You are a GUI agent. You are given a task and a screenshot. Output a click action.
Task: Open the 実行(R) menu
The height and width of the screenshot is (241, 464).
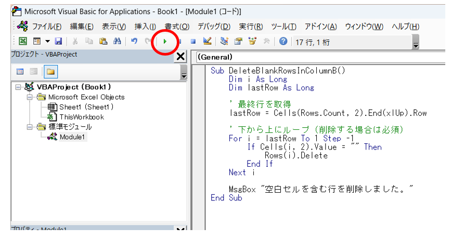pyautogui.click(x=251, y=26)
